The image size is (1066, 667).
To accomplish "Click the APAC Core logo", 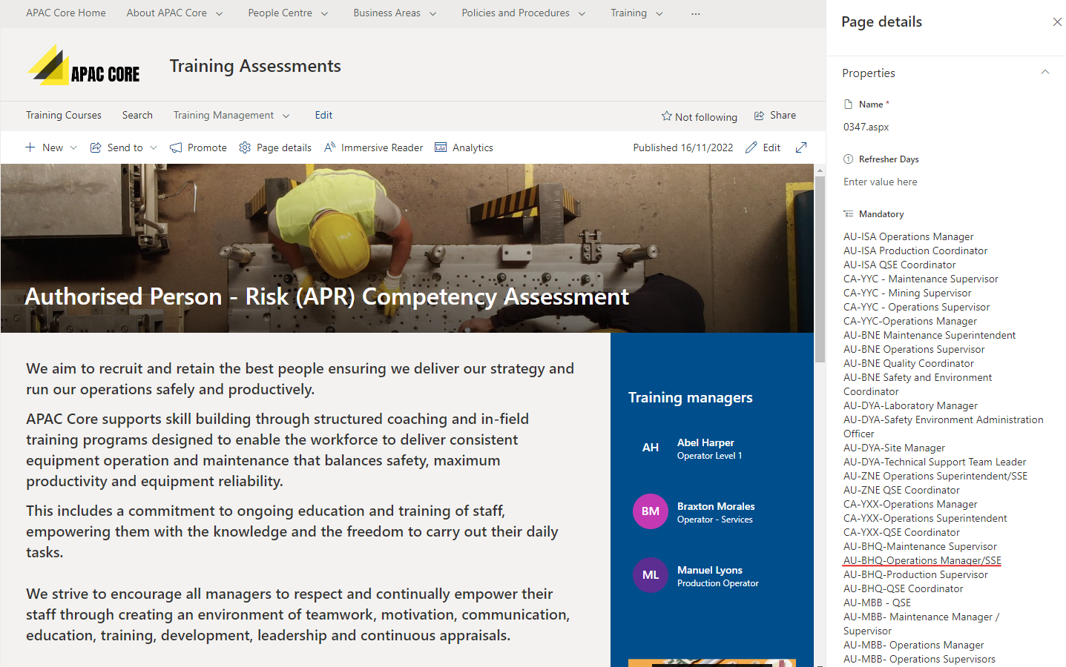I will (83, 65).
